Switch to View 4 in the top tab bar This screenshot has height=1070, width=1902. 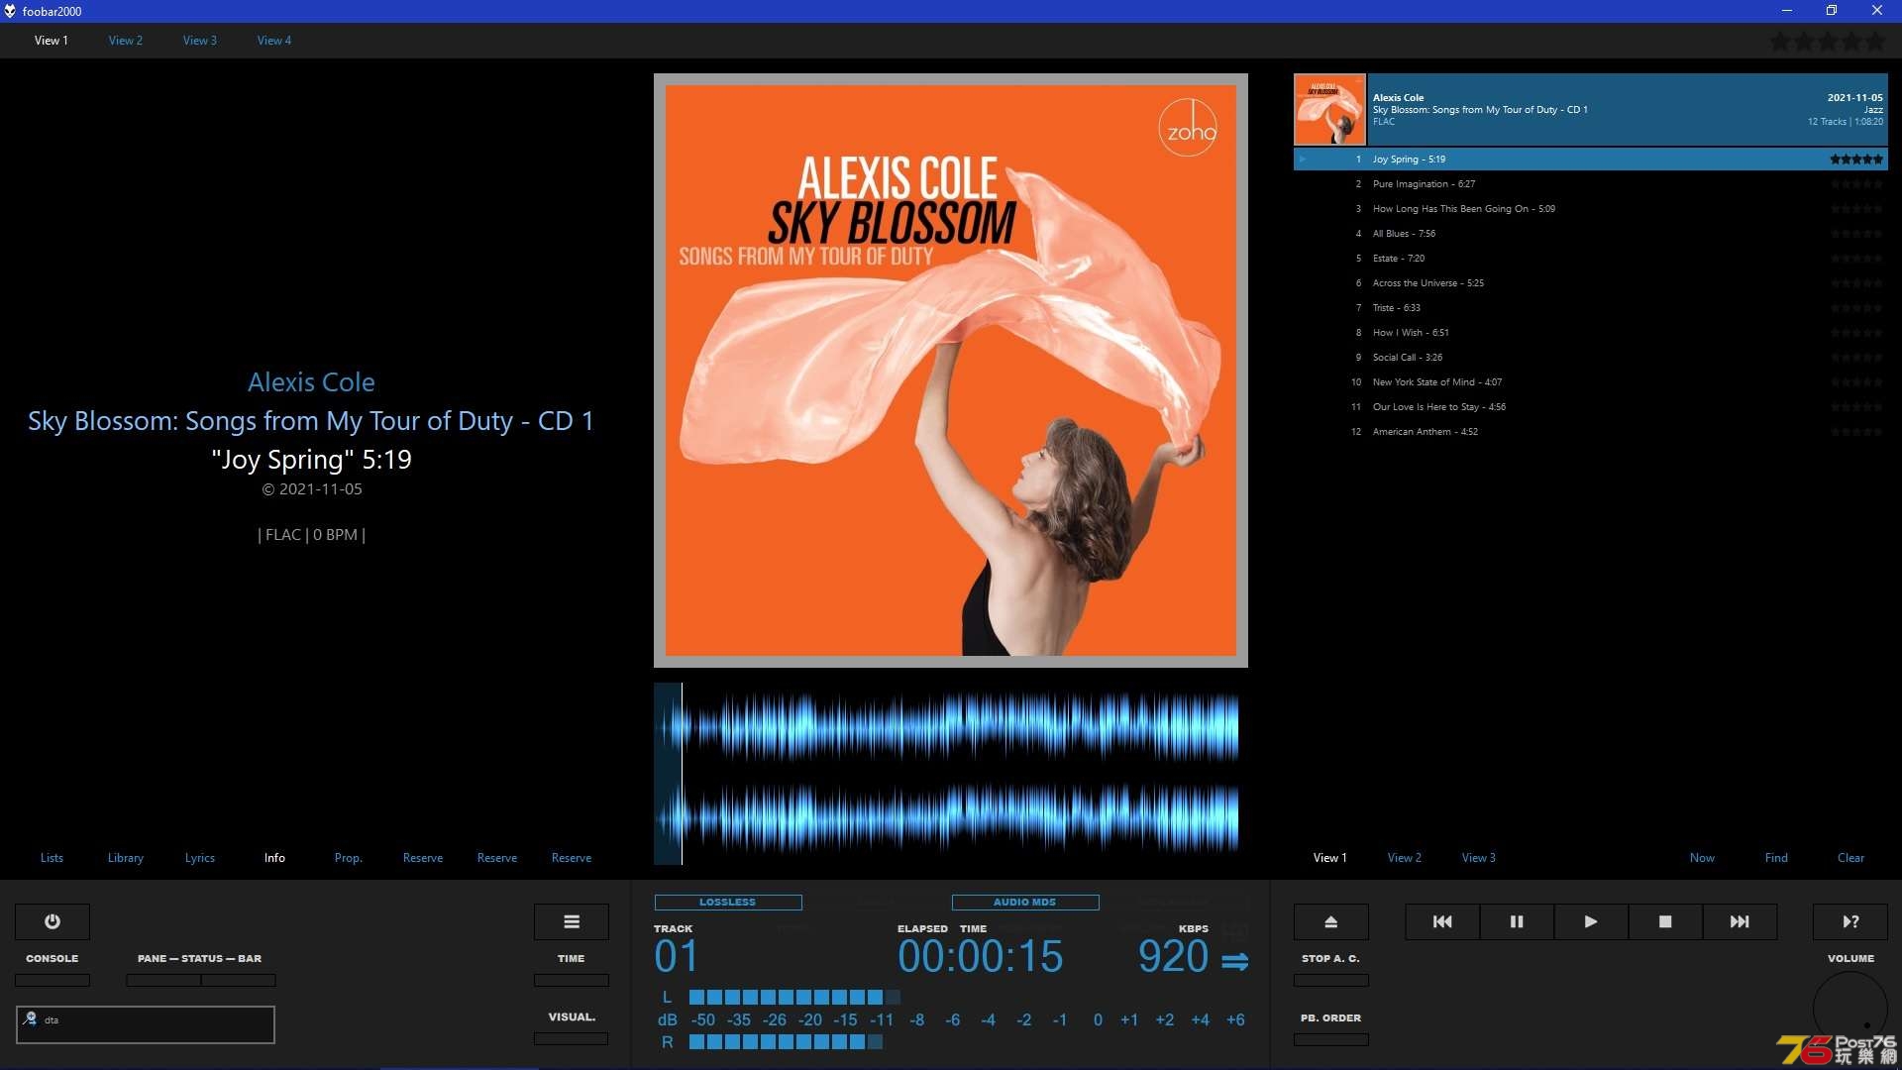point(274,41)
